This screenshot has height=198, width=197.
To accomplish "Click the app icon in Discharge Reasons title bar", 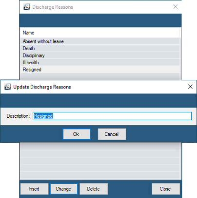I will pyautogui.click(x=27, y=7).
